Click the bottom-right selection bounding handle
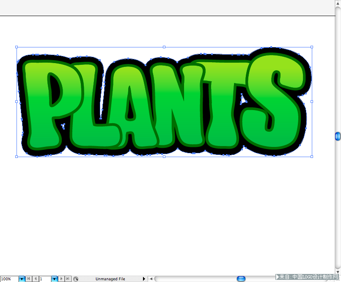 (x=312, y=157)
